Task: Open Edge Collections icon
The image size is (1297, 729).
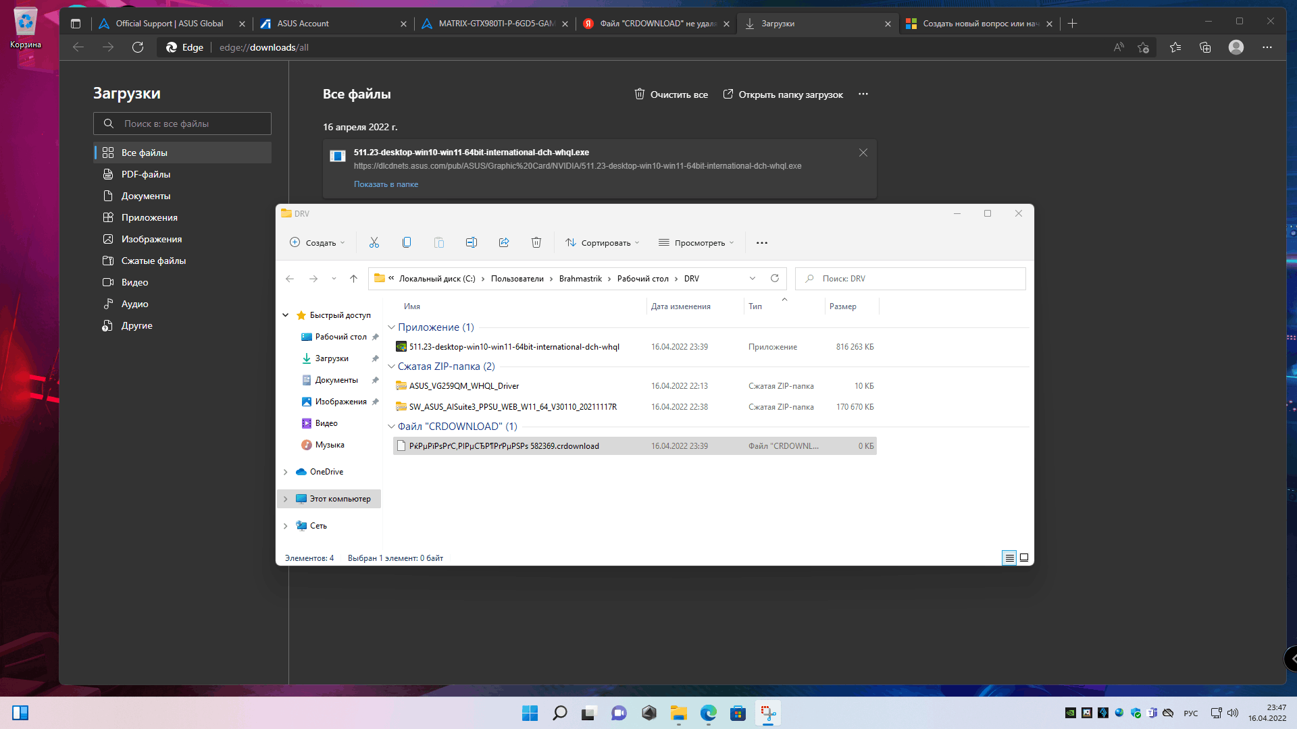Action: 1205,47
